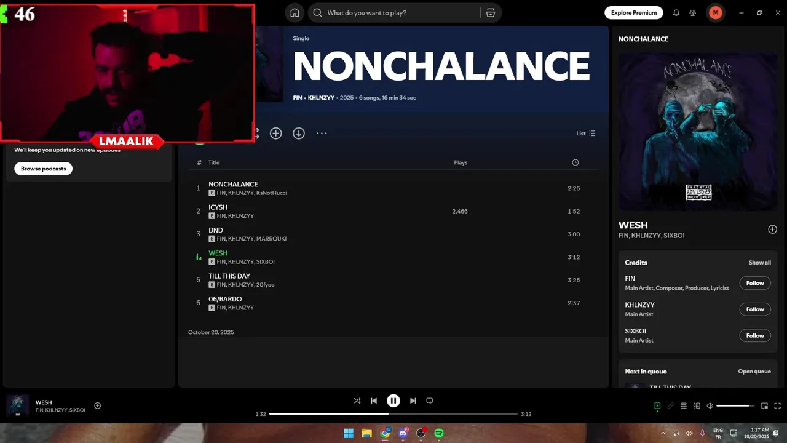
Task: Open the profile menu with M avatar
Action: point(716,12)
